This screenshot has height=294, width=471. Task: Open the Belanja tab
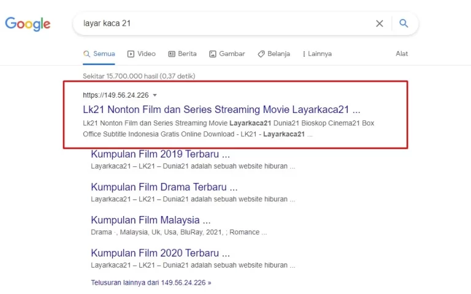click(x=274, y=54)
